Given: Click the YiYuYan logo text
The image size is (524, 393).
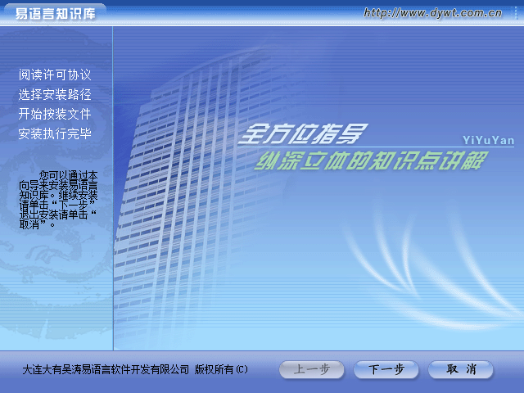Looking at the screenshot, I should pyautogui.click(x=488, y=140).
